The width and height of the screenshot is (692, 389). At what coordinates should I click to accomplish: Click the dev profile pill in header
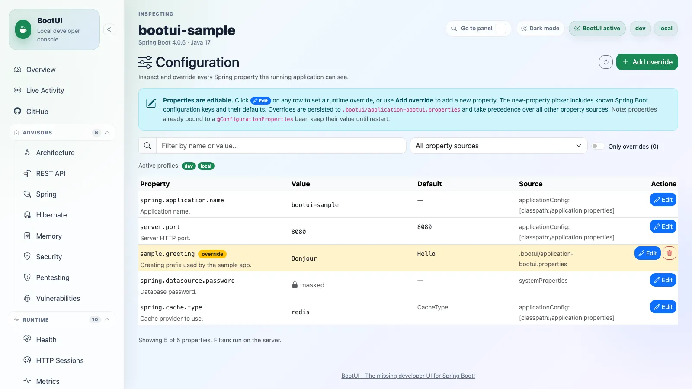click(640, 28)
